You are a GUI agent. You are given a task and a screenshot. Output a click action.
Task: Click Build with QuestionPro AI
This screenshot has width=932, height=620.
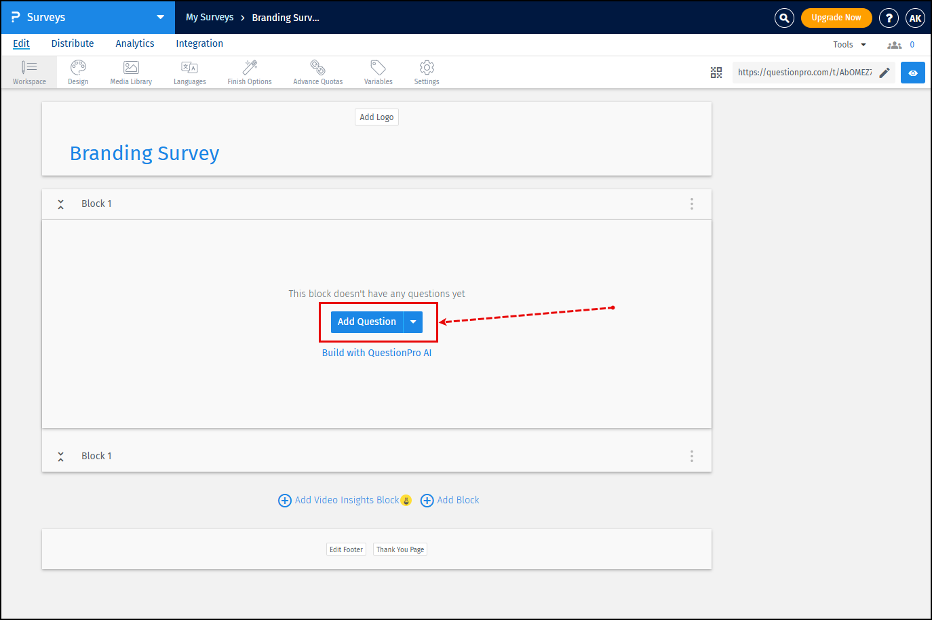pos(376,352)
